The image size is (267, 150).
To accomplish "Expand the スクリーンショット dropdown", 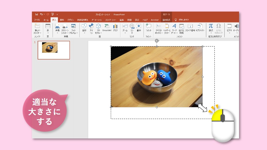I will click(x=68, y=33).
